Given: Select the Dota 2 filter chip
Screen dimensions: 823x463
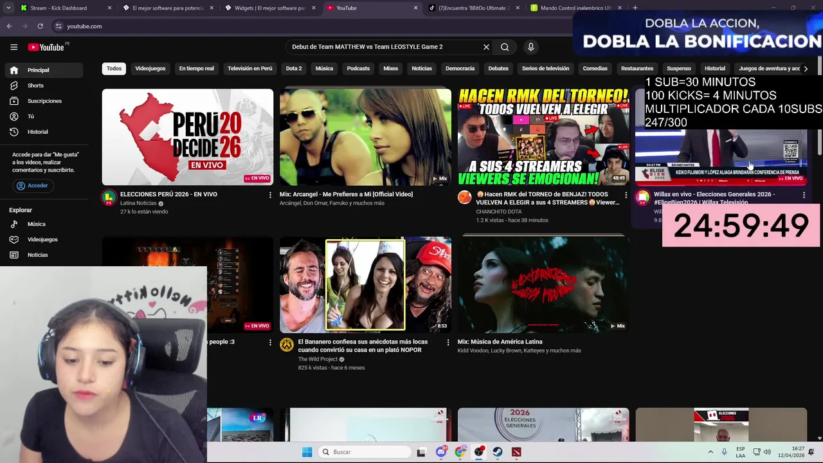Looking at the screenshot, I should coord(293,69).
